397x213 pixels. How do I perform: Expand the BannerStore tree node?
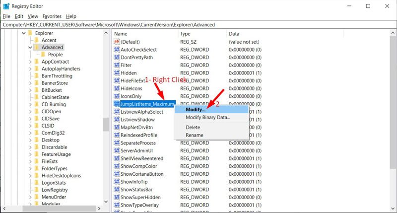30,83
